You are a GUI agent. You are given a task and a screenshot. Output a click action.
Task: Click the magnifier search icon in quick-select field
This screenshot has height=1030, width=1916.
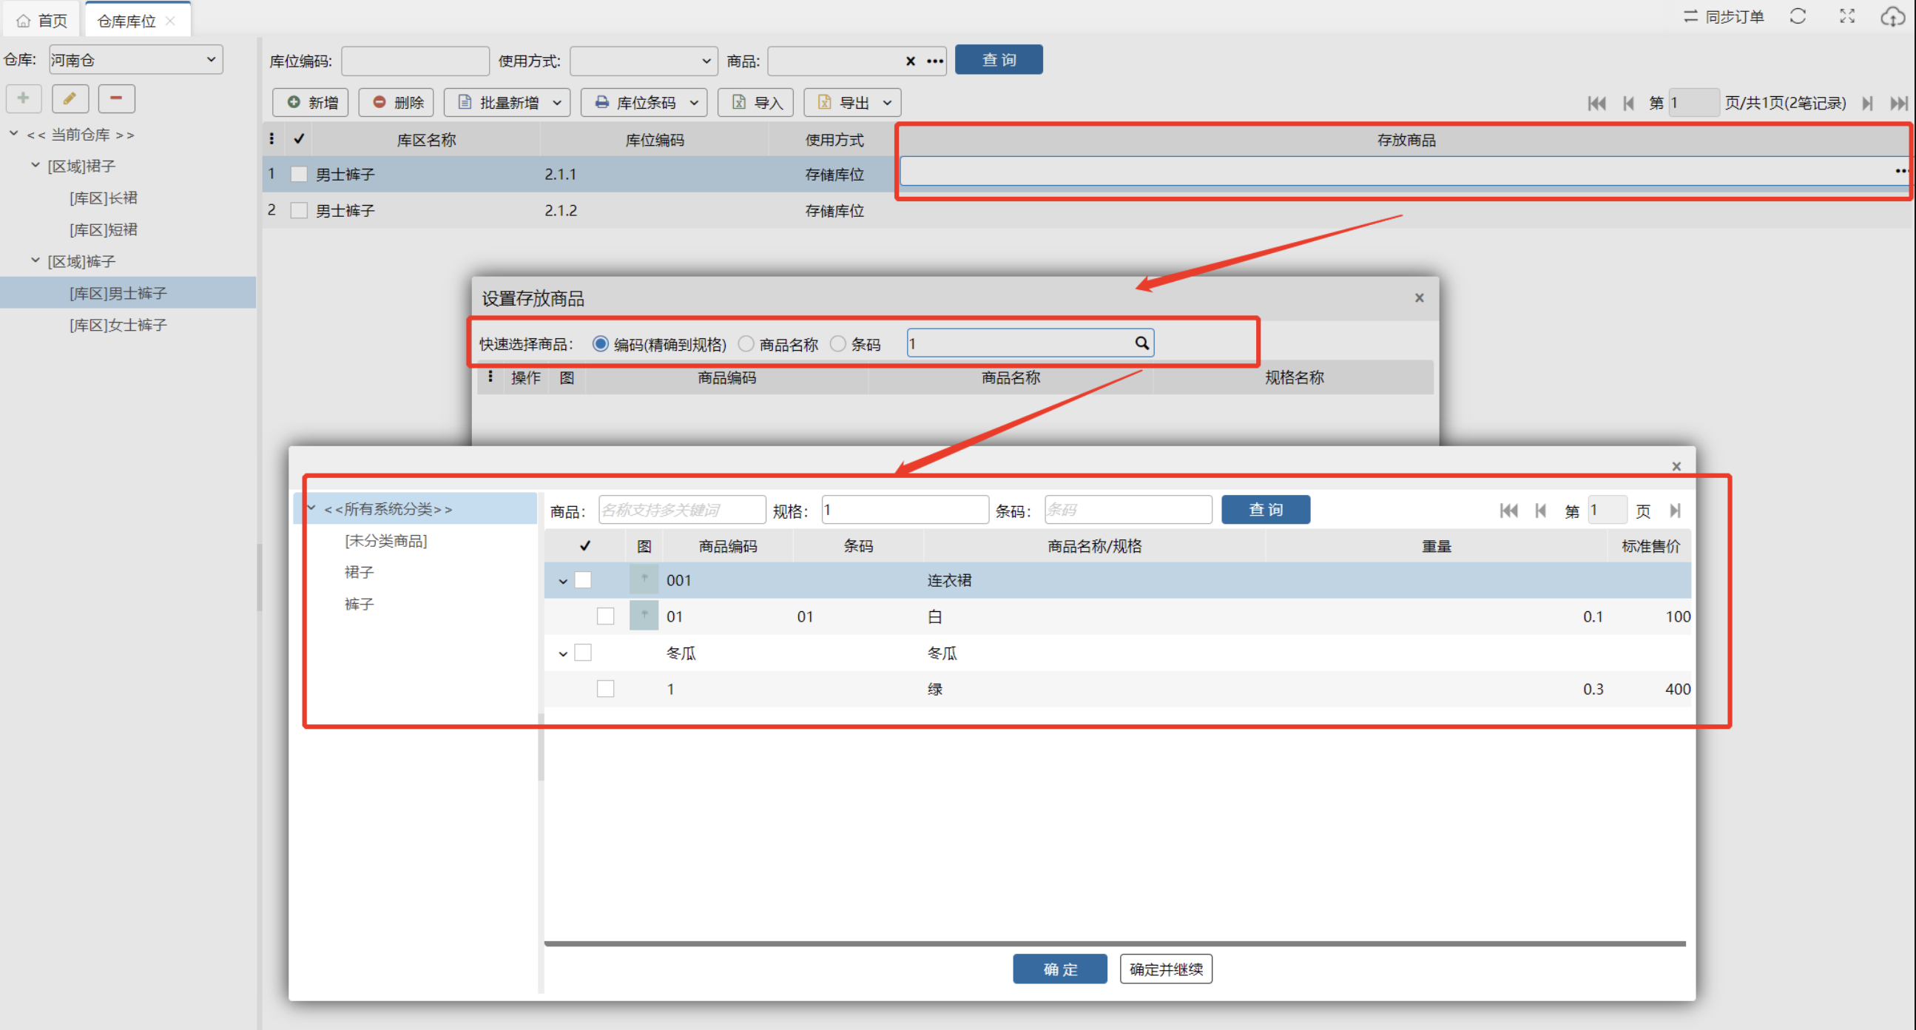(x=1141, y=343)
